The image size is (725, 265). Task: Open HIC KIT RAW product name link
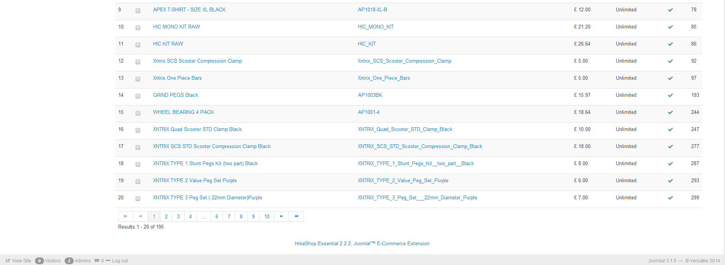[x=168, y=44]
